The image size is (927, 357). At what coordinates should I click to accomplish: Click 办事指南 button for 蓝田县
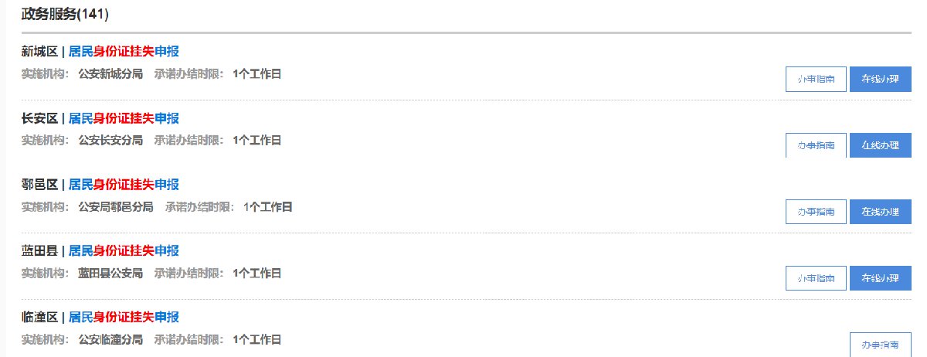click(816, 278)
